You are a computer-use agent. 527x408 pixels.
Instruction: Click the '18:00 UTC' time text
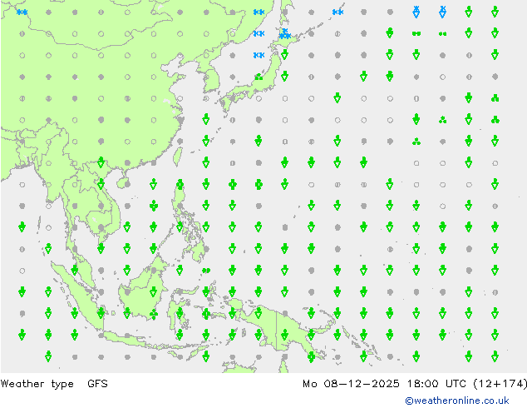[436, 383]
